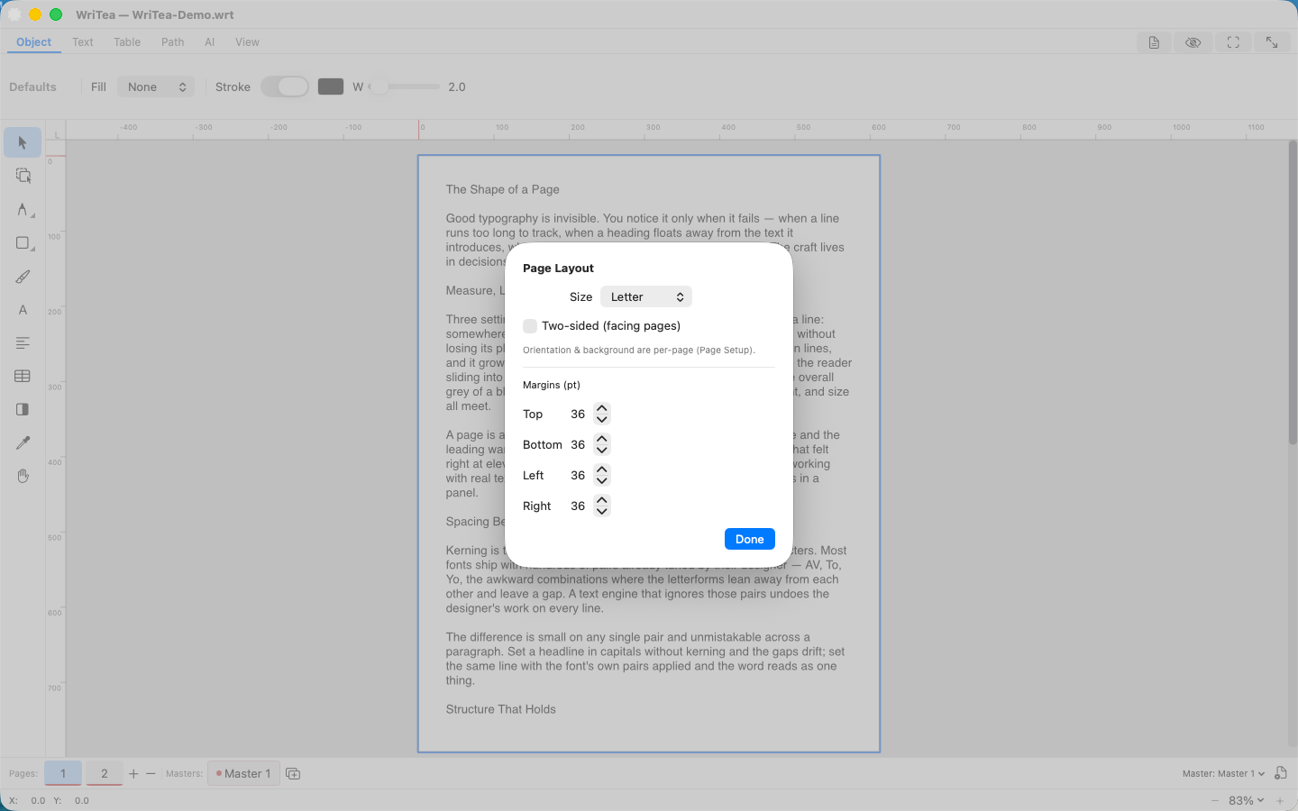This screenshot has height=811, width=1298.
Task: Click the add master icon beside Master 1
Action: coord(293,773)
